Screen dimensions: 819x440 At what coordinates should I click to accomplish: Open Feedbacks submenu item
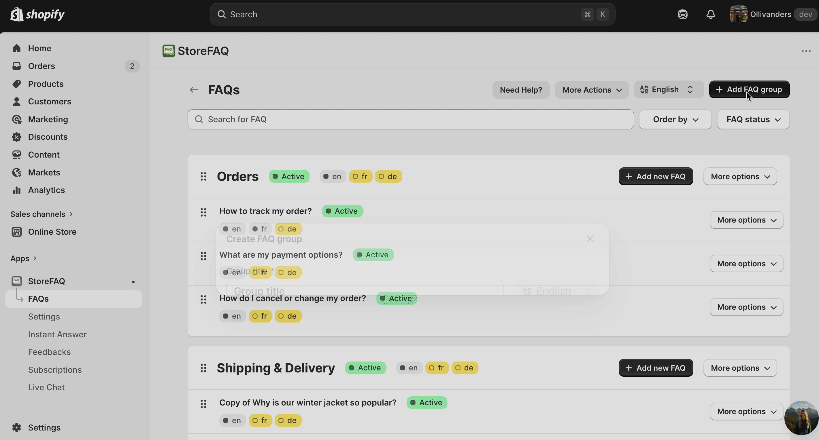tap(49, 352)
